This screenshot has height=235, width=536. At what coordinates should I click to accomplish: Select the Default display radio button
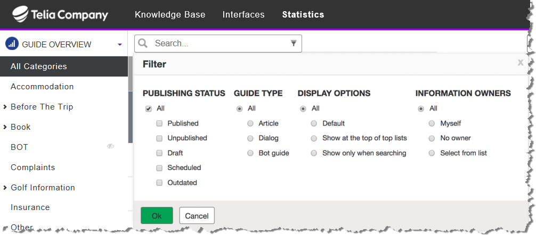(x=314, y=123)
